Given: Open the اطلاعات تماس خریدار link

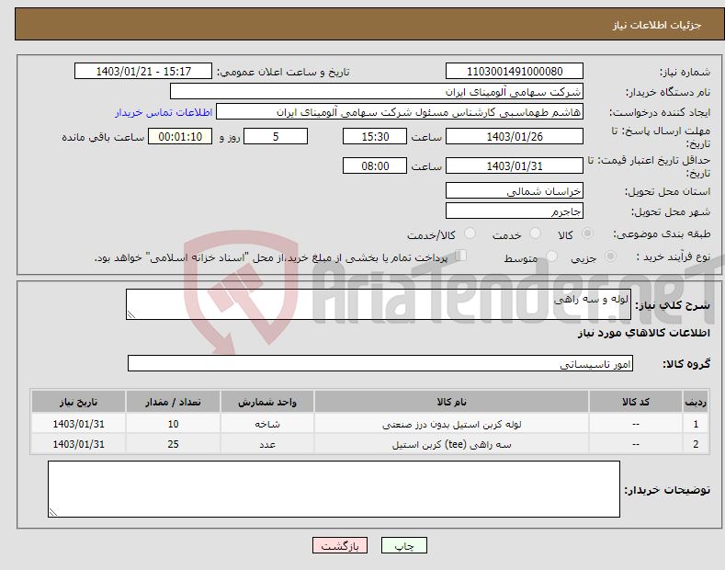Looking at the screenshot, I should click(164, 112).
